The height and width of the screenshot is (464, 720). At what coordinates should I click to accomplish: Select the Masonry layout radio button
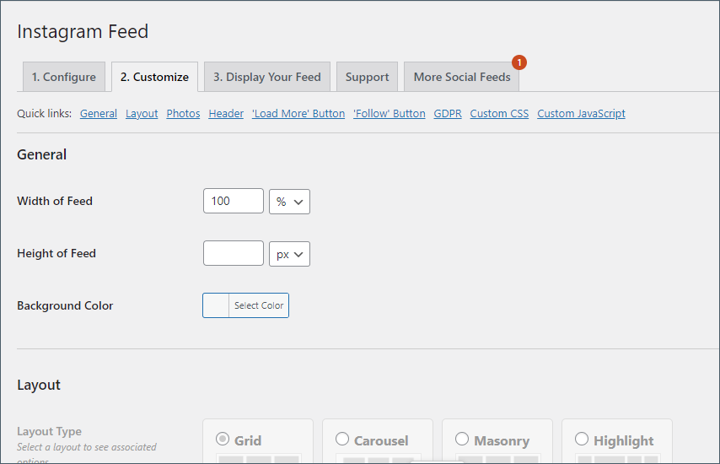tap(462, 440)
